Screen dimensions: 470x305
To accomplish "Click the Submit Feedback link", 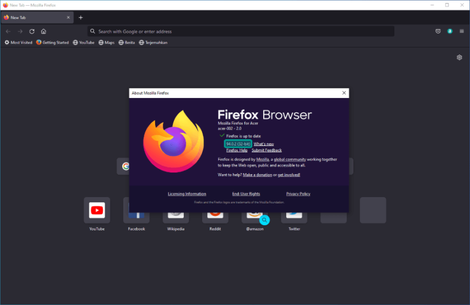I will (x=267, y=150).
